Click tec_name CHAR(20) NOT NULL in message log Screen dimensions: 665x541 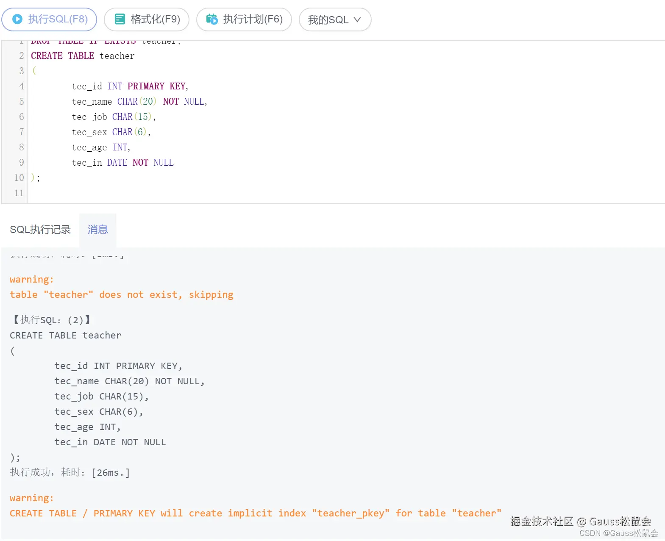coord(129,381)
